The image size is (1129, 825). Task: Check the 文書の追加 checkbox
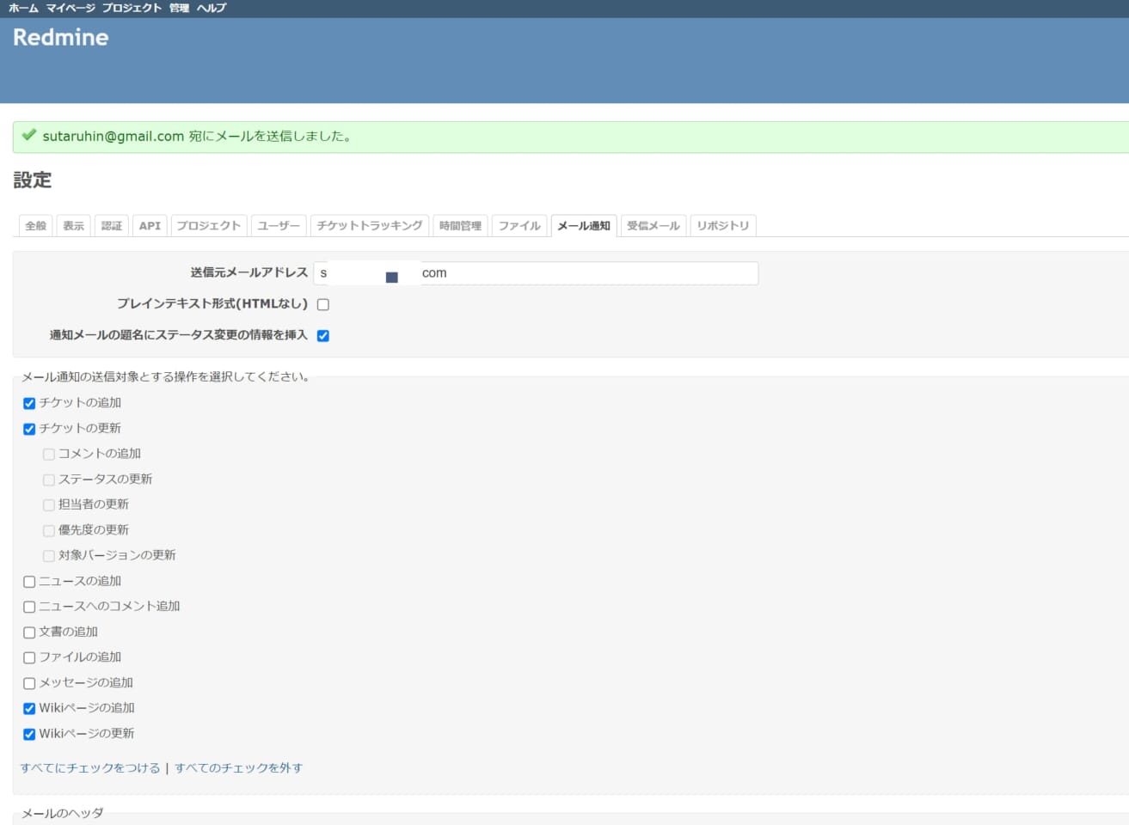(x=29, y=632)
